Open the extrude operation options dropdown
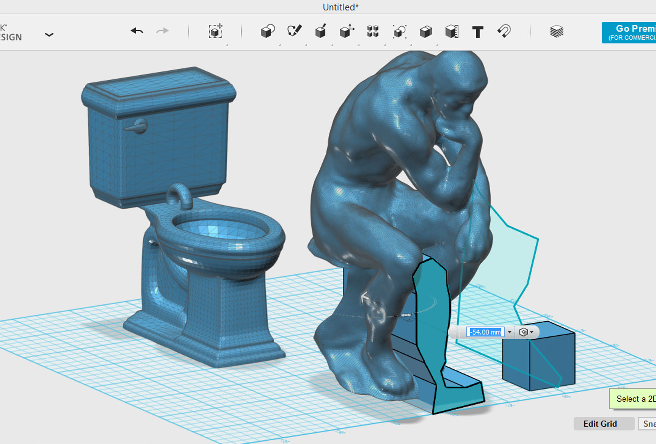The image size is (656, 444). [526, 332]
